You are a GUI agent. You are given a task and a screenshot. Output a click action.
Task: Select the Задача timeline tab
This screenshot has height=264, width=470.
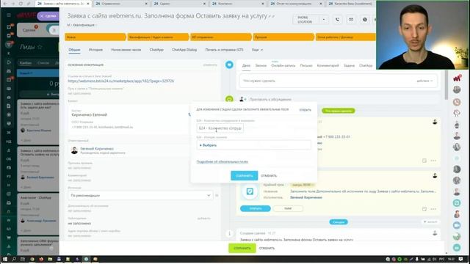click(349, 65)
